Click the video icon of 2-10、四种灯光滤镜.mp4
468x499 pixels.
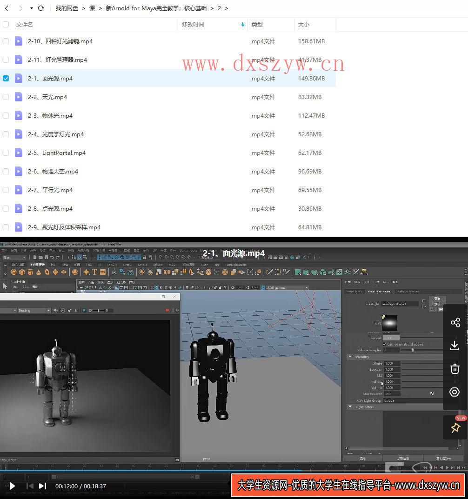click(x=19, y=41)
